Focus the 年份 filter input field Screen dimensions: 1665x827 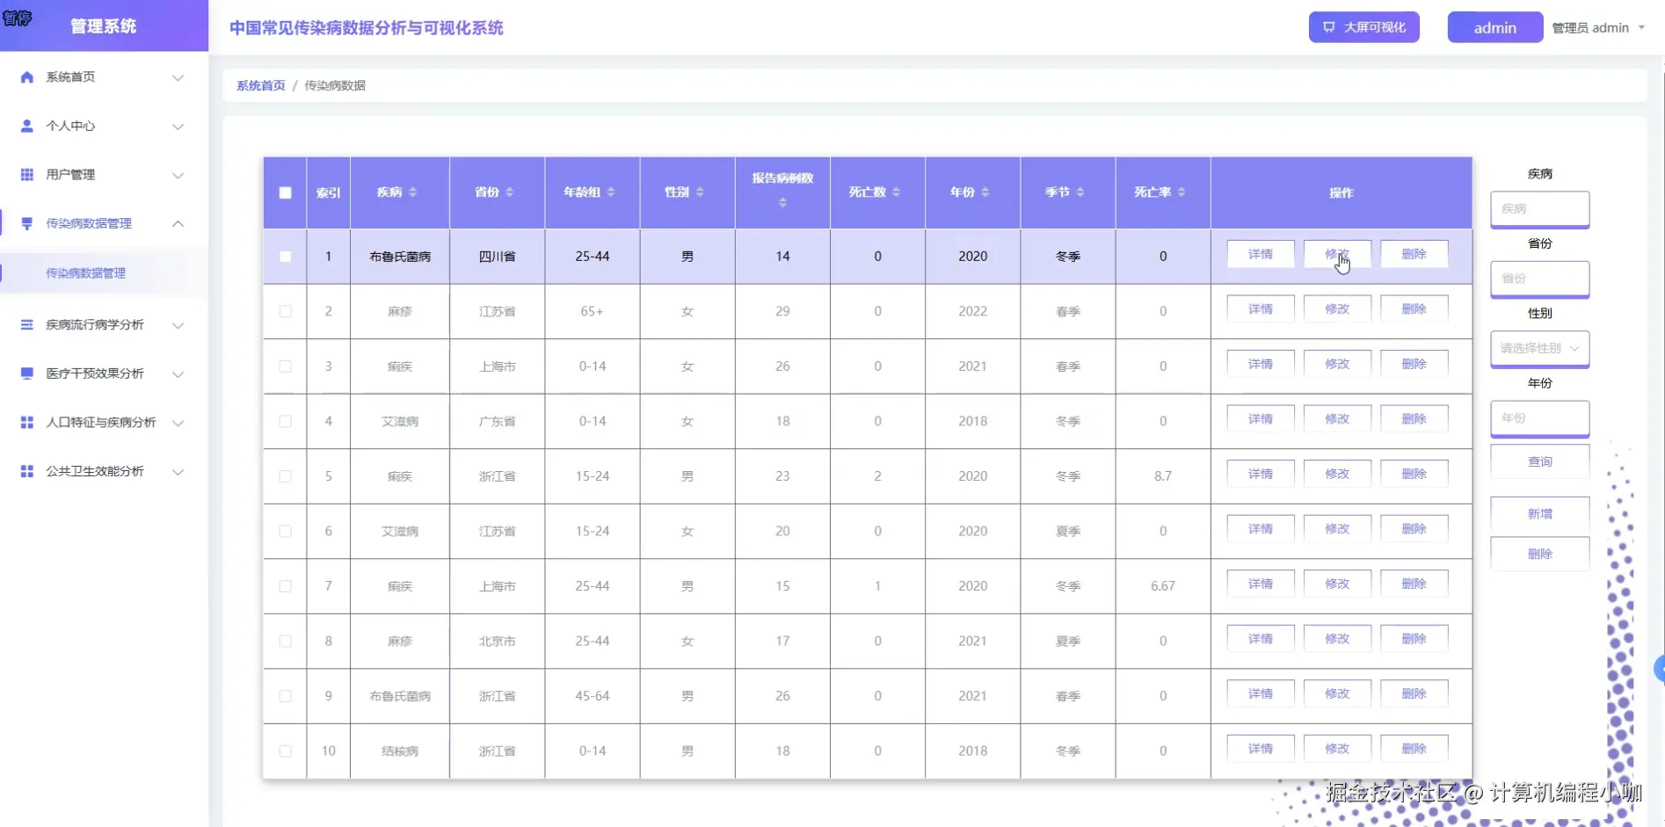(1539, 418)
